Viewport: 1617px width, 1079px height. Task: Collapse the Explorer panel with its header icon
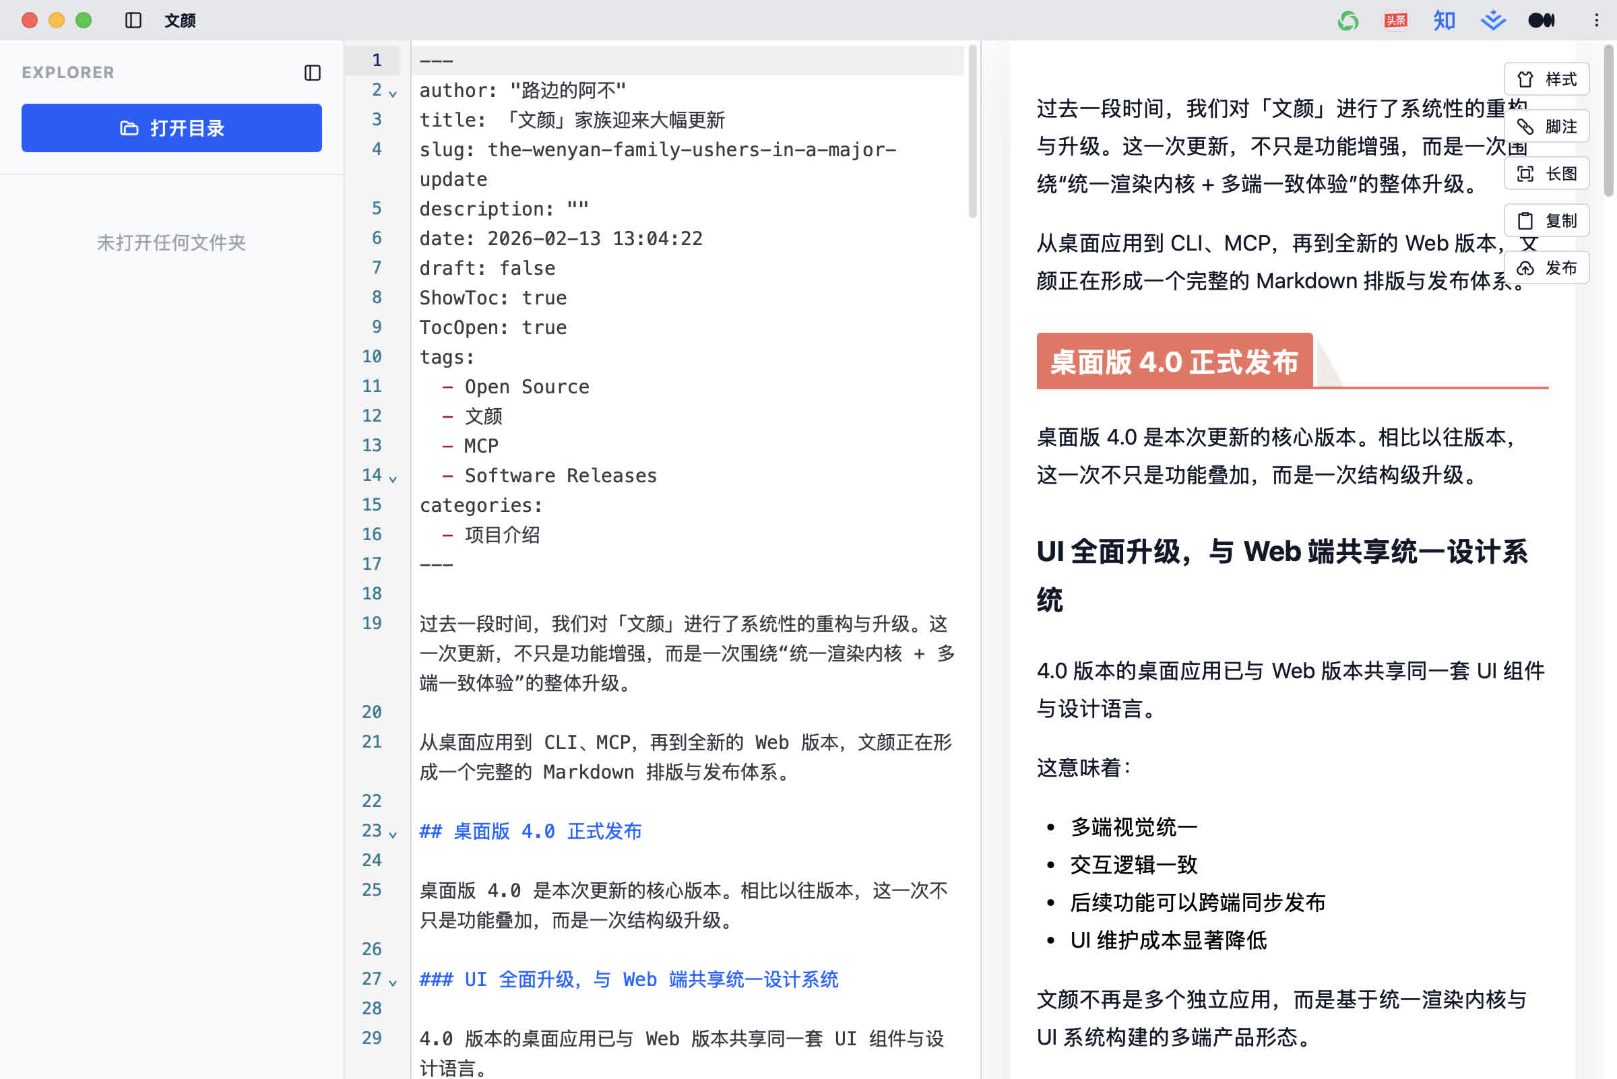(x=313, y=73)
